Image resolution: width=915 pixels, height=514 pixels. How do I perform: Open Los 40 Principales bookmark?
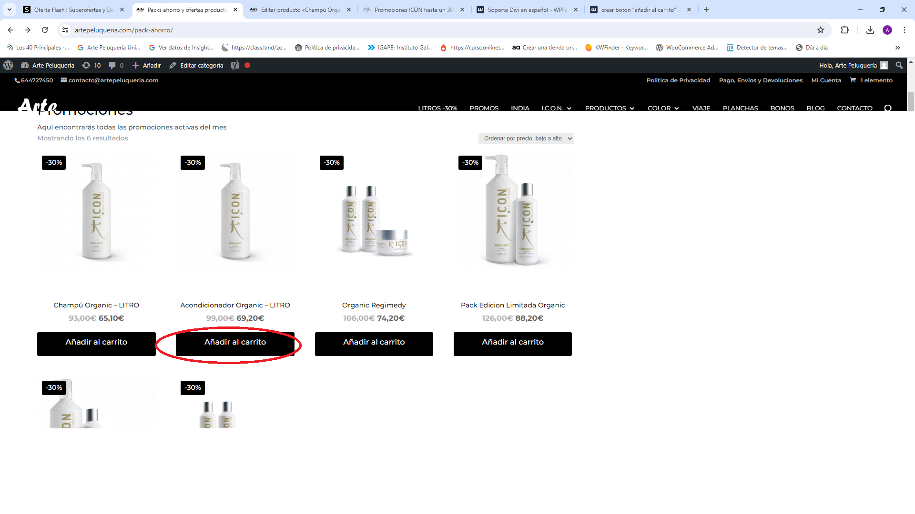pos(38,48)
